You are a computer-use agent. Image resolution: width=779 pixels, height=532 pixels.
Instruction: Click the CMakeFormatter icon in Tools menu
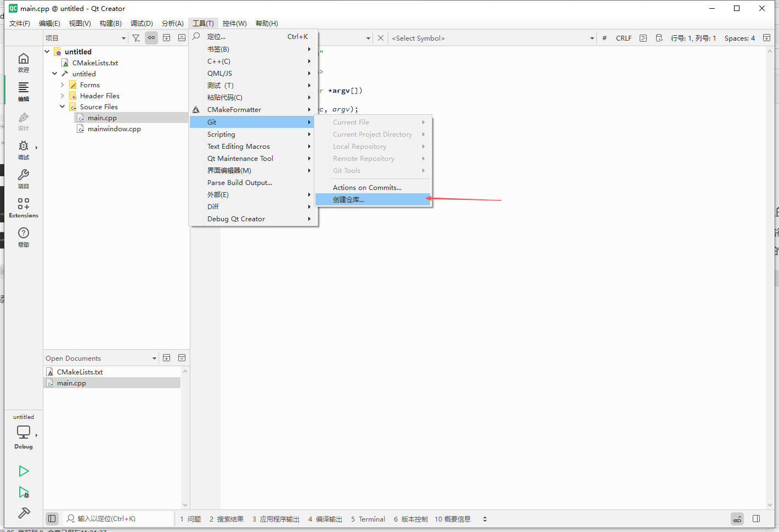click(x=196, y=109)
